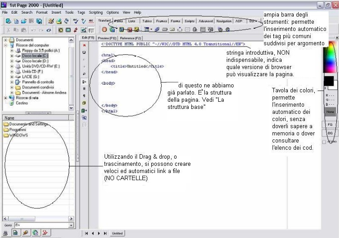Click the red X icon in editor sidebar
This screenshot has height=238, width=339.
[x=84, y=45]
